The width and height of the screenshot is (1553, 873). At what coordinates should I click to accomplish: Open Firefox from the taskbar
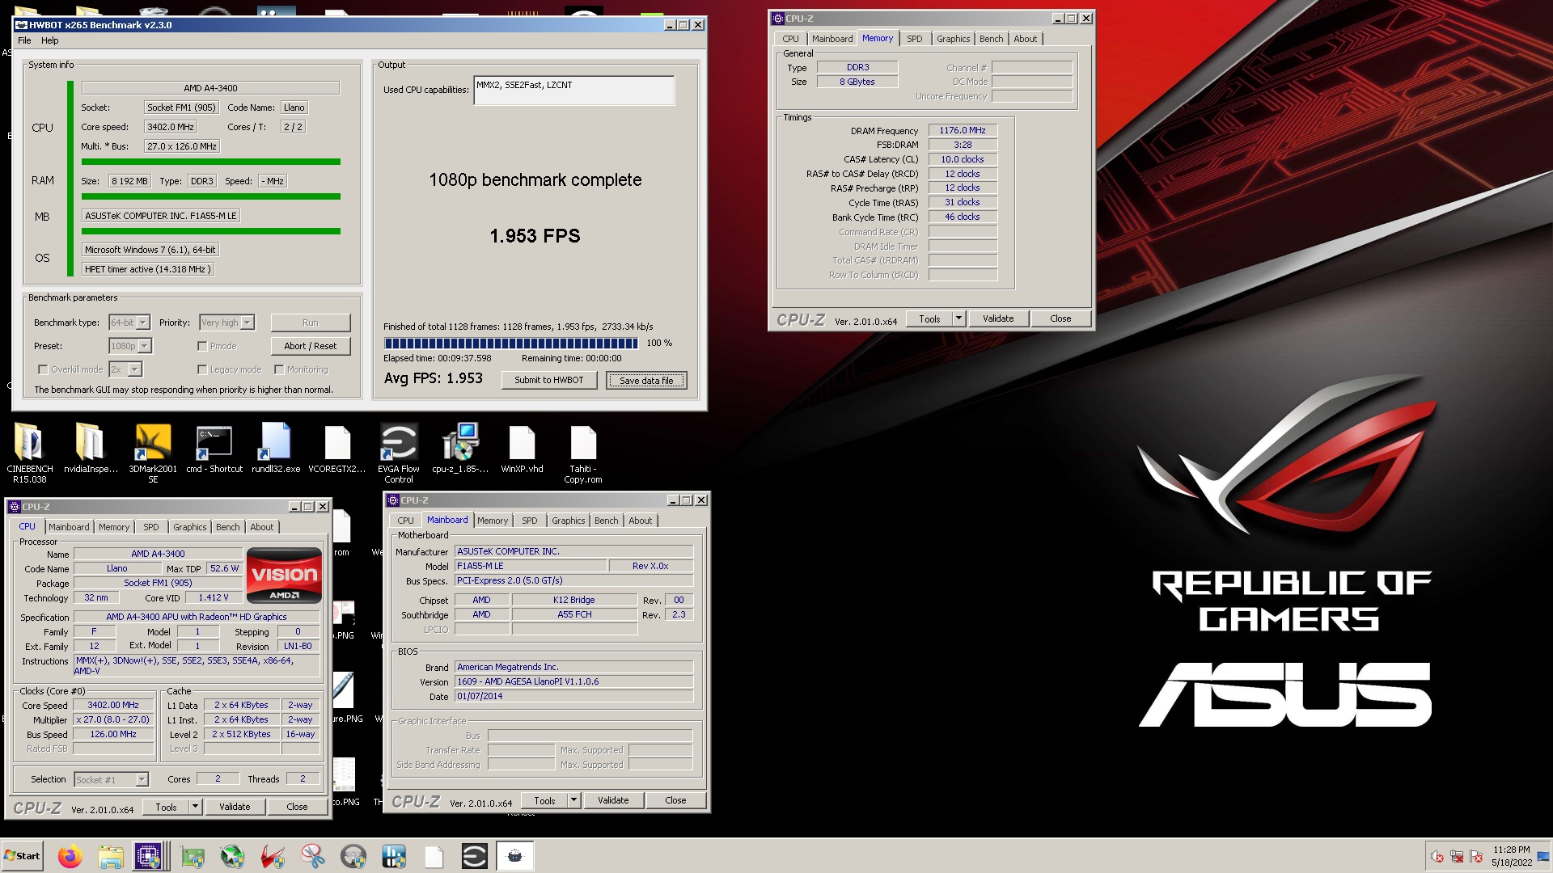[x=70, y=856]
